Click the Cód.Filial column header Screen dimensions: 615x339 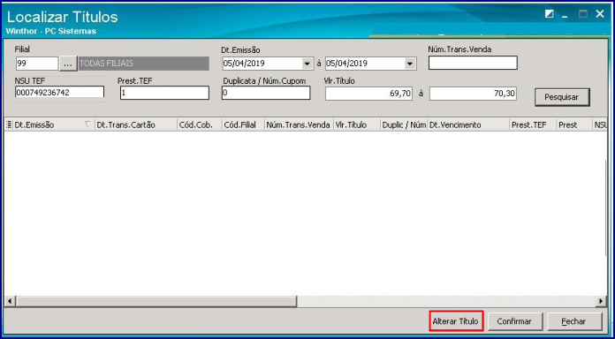pyautogui.click(x=243, y=125)
